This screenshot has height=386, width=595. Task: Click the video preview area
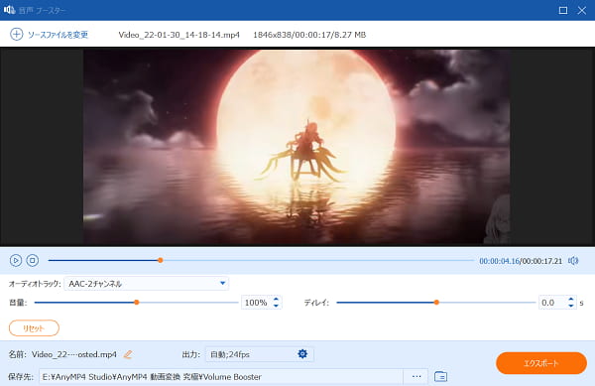click(297, 147)
